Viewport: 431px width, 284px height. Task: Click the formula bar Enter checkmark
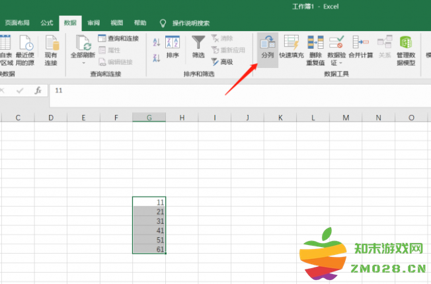20,90
